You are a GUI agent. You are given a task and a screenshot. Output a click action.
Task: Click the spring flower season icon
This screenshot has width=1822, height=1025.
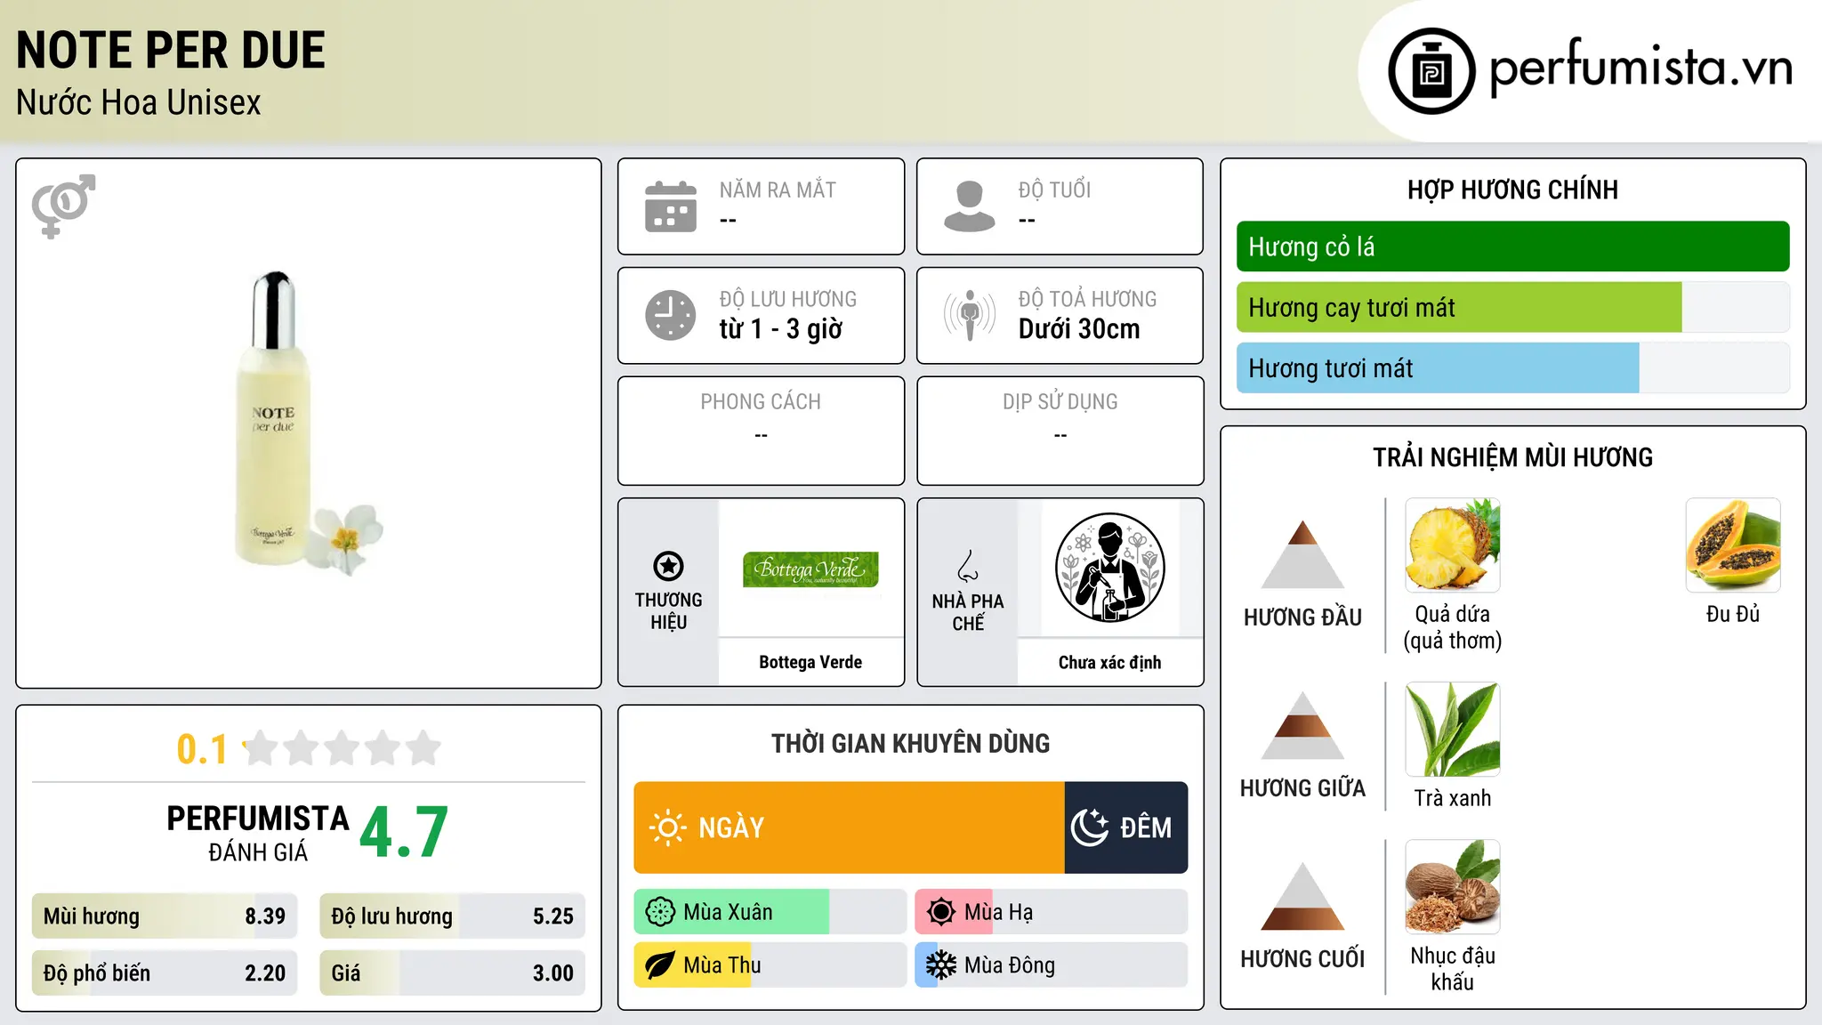pyautogui.click(x=660, y=912)
